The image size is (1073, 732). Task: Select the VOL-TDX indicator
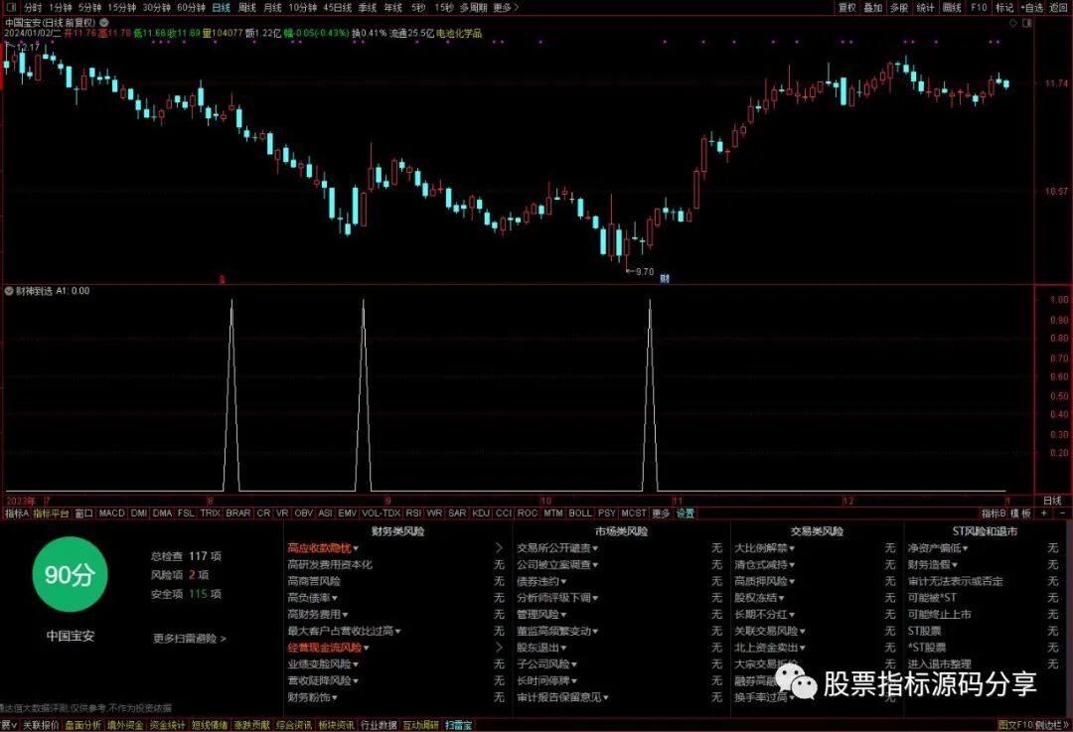point(382,513)
